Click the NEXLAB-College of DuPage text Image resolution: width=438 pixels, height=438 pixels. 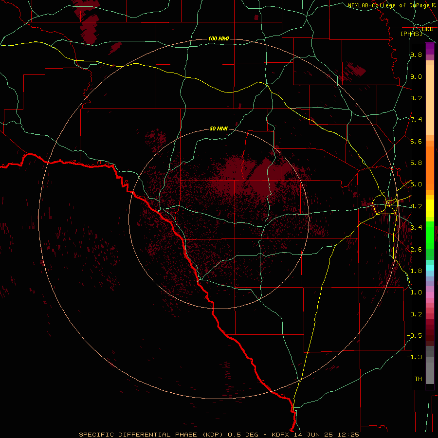click(x=388, y=5)
